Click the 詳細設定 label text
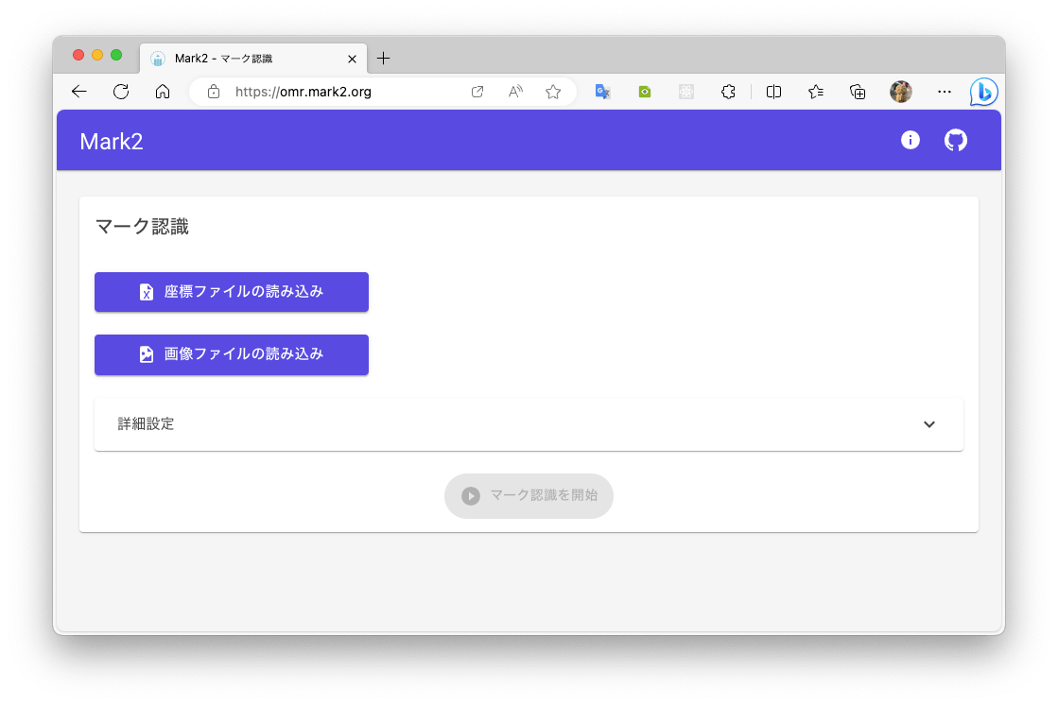Screen dimensions: 1058x705 coord(146,424)
